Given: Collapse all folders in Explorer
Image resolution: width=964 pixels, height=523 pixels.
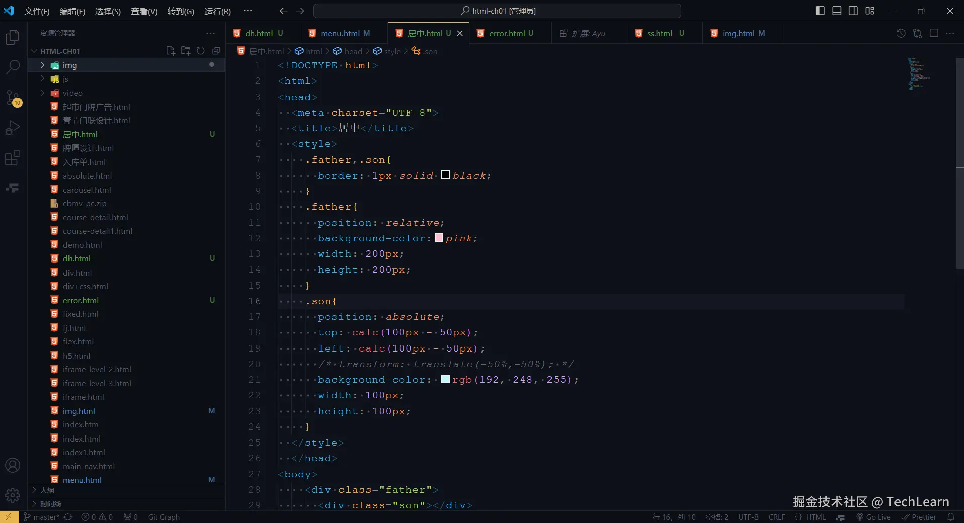Looking at the screenshot, I should (x=216, y=51).
